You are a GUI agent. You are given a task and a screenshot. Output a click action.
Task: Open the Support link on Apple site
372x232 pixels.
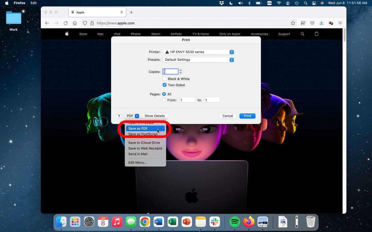tap(284, 34)
